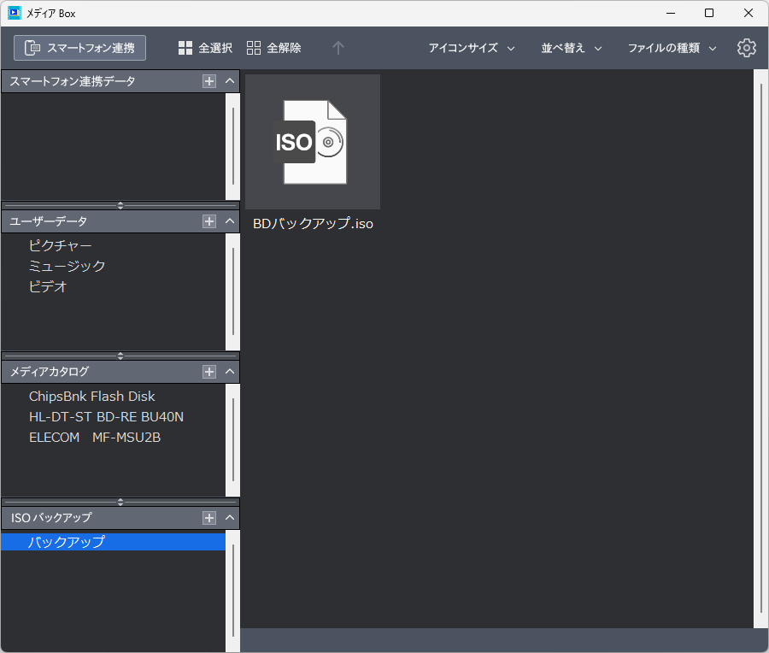
Task: Click the plus icon on スマートフォン連携データ panel
Action: 208,80
